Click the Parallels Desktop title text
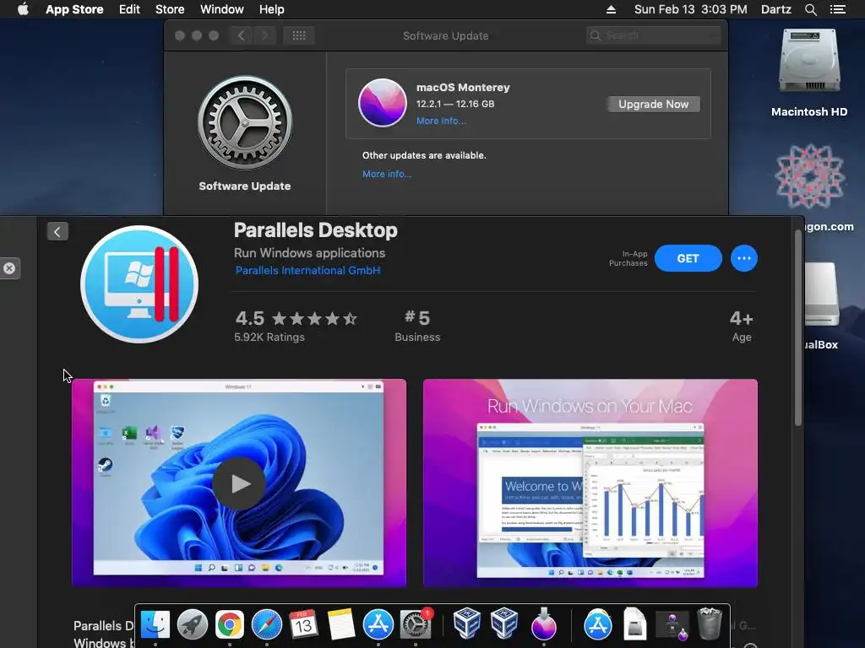The image size is (865, 648). click(316, 230)
